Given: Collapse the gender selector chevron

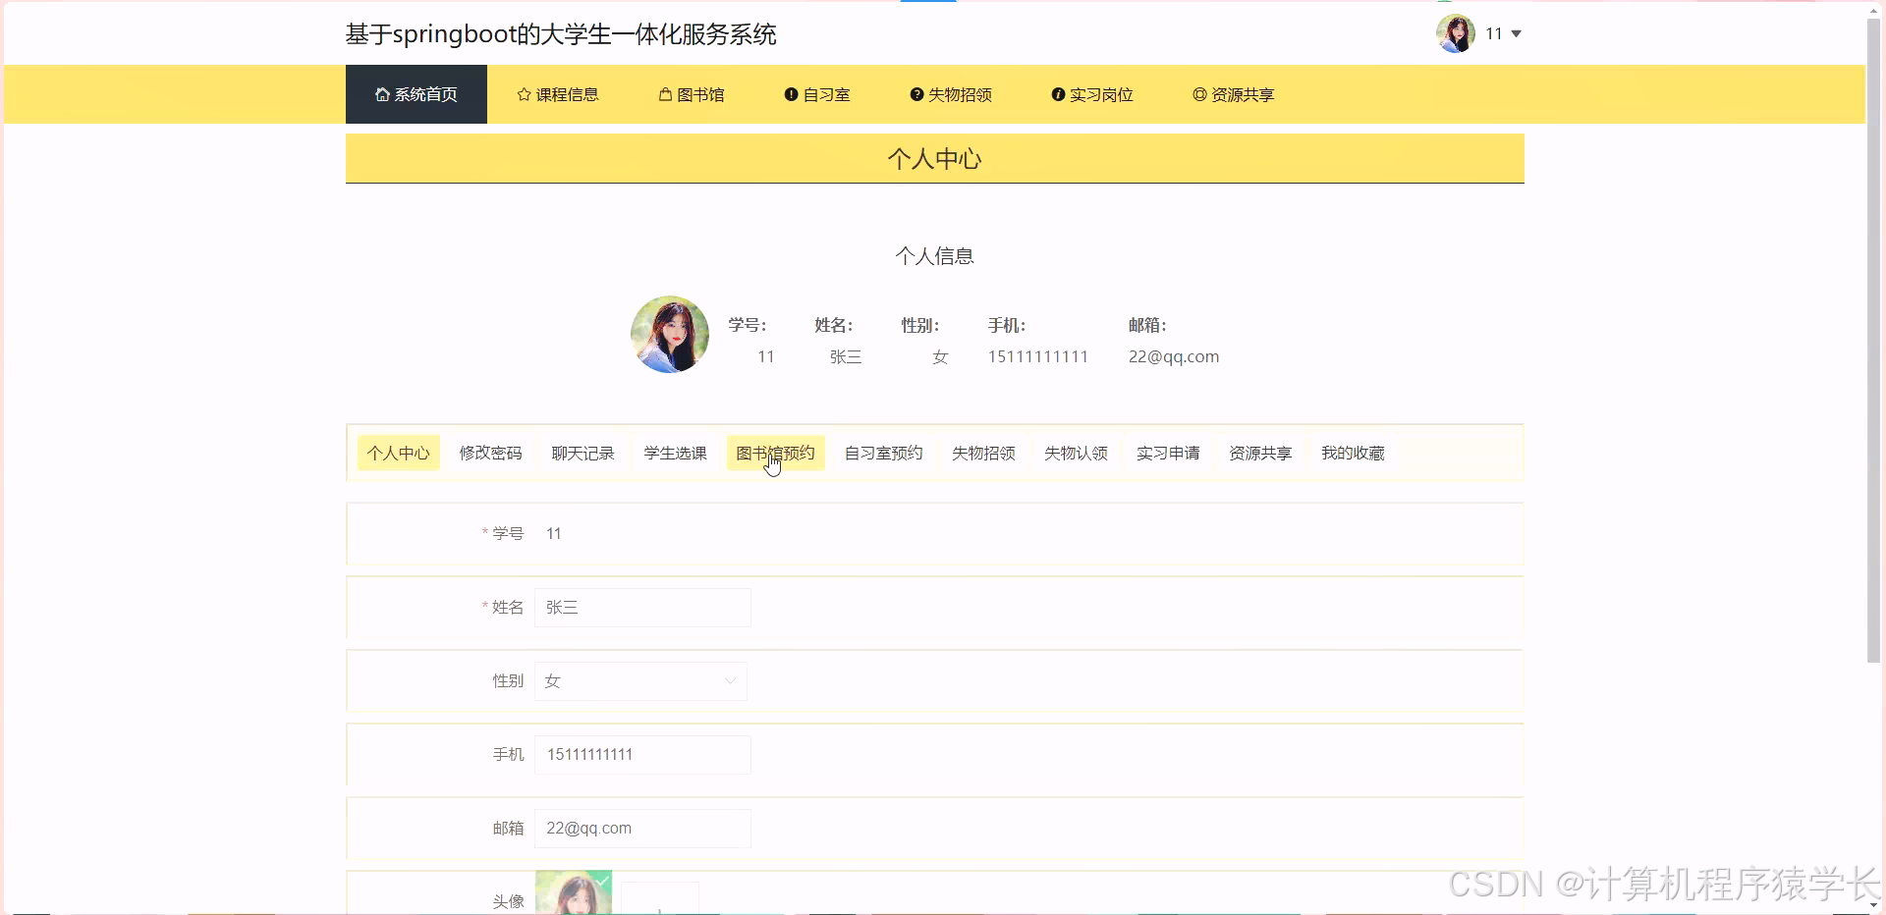Looking at the screenshot, I should pos(730,680).
